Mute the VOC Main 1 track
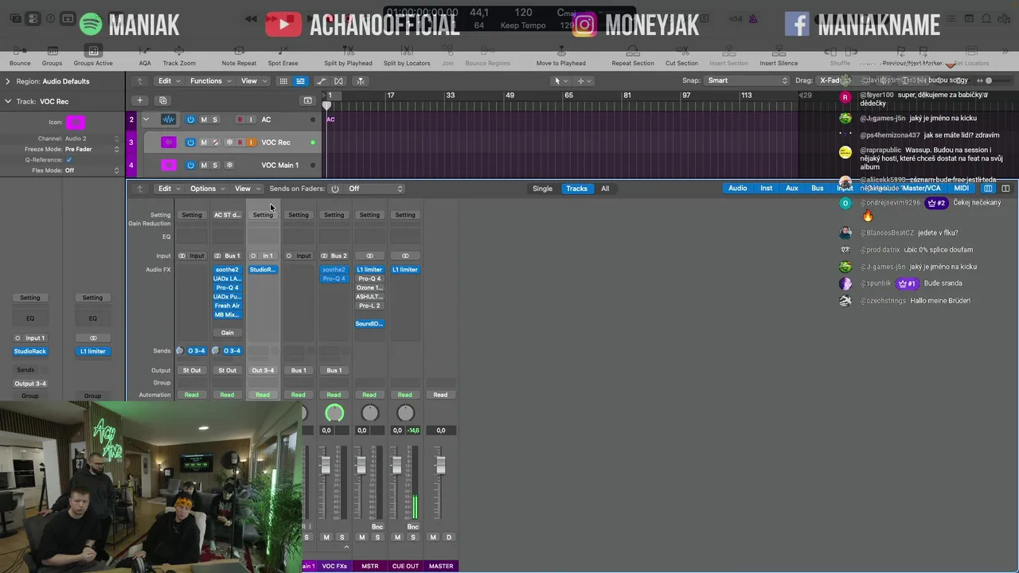The width and height of the screenshot is (1019, 573). (203, 165)
